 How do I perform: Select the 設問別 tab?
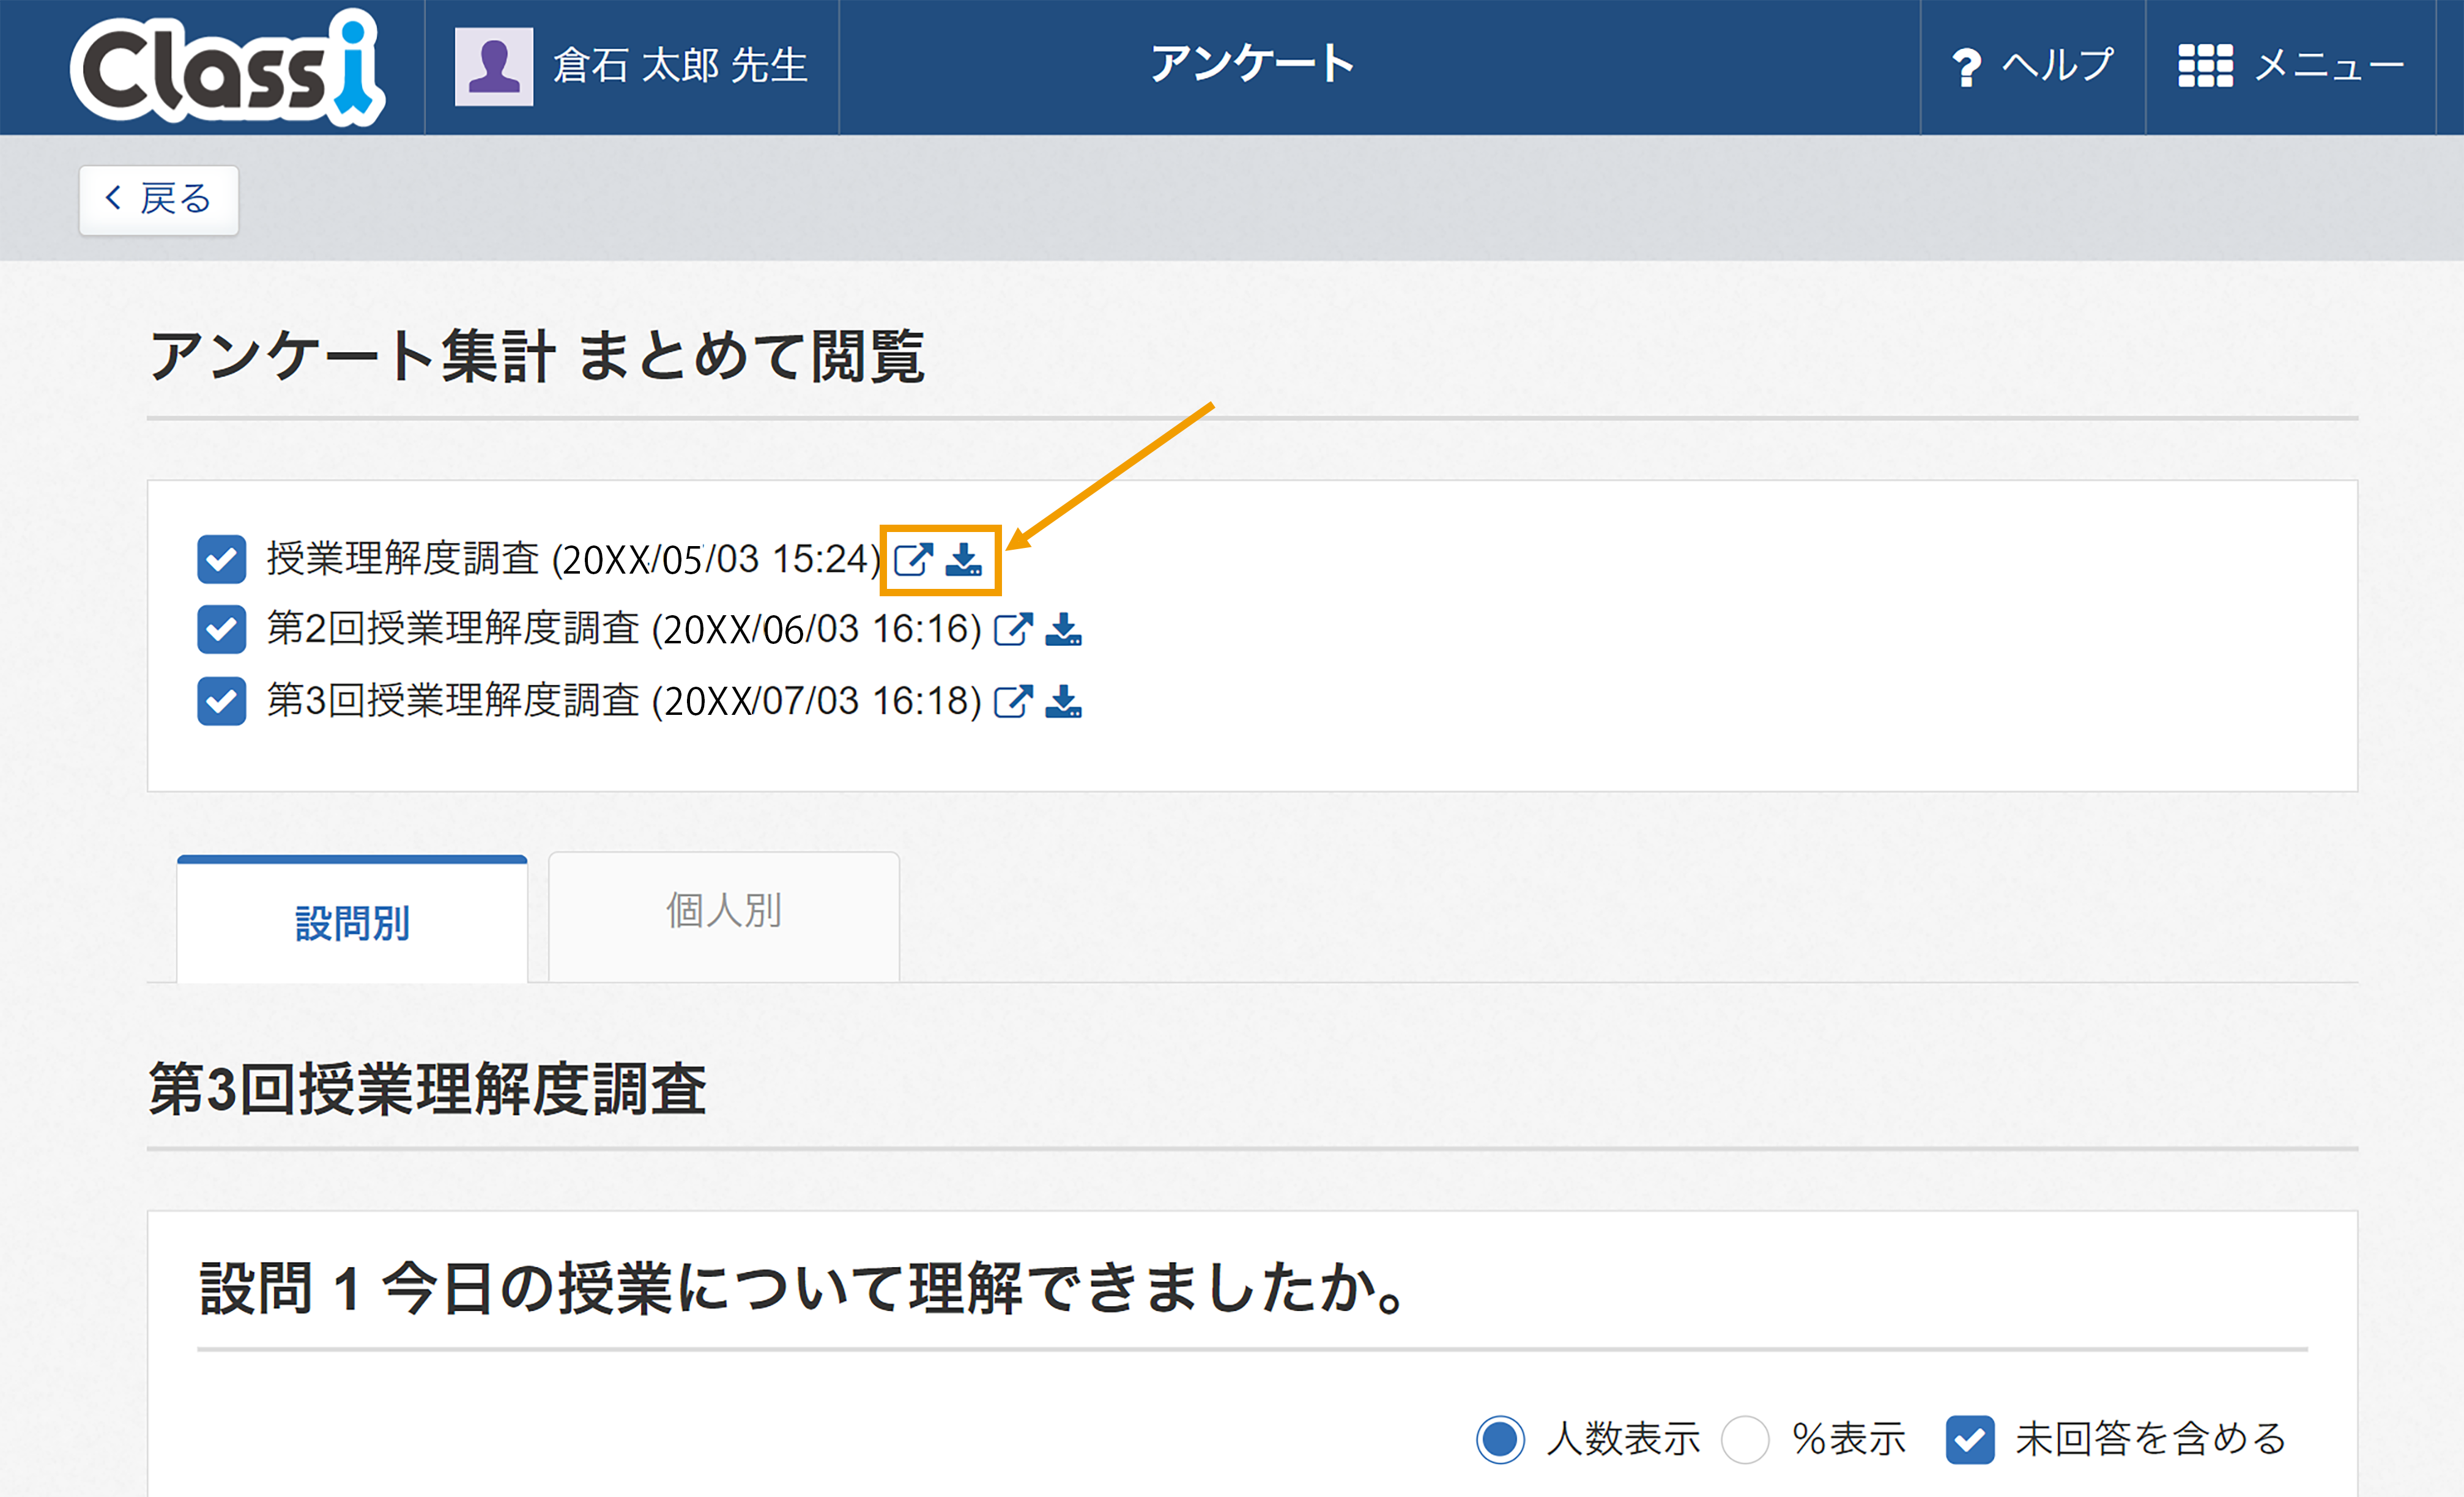tap(352, 922)
